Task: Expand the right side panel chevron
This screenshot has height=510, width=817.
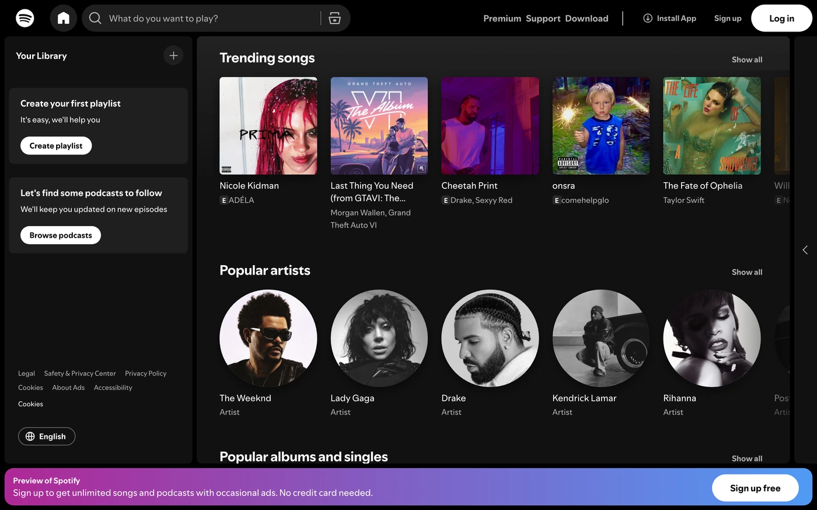Action: tap(805, 250)
